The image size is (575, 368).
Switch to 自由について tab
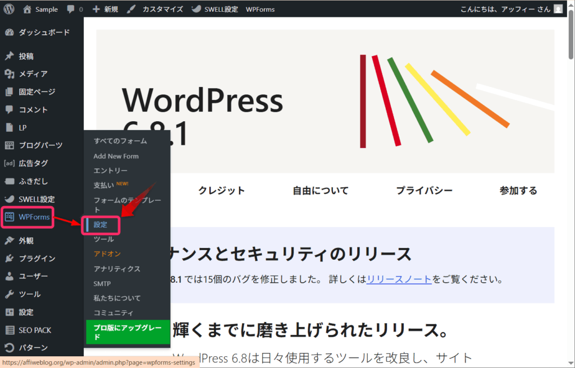click(x=321, y=191)
